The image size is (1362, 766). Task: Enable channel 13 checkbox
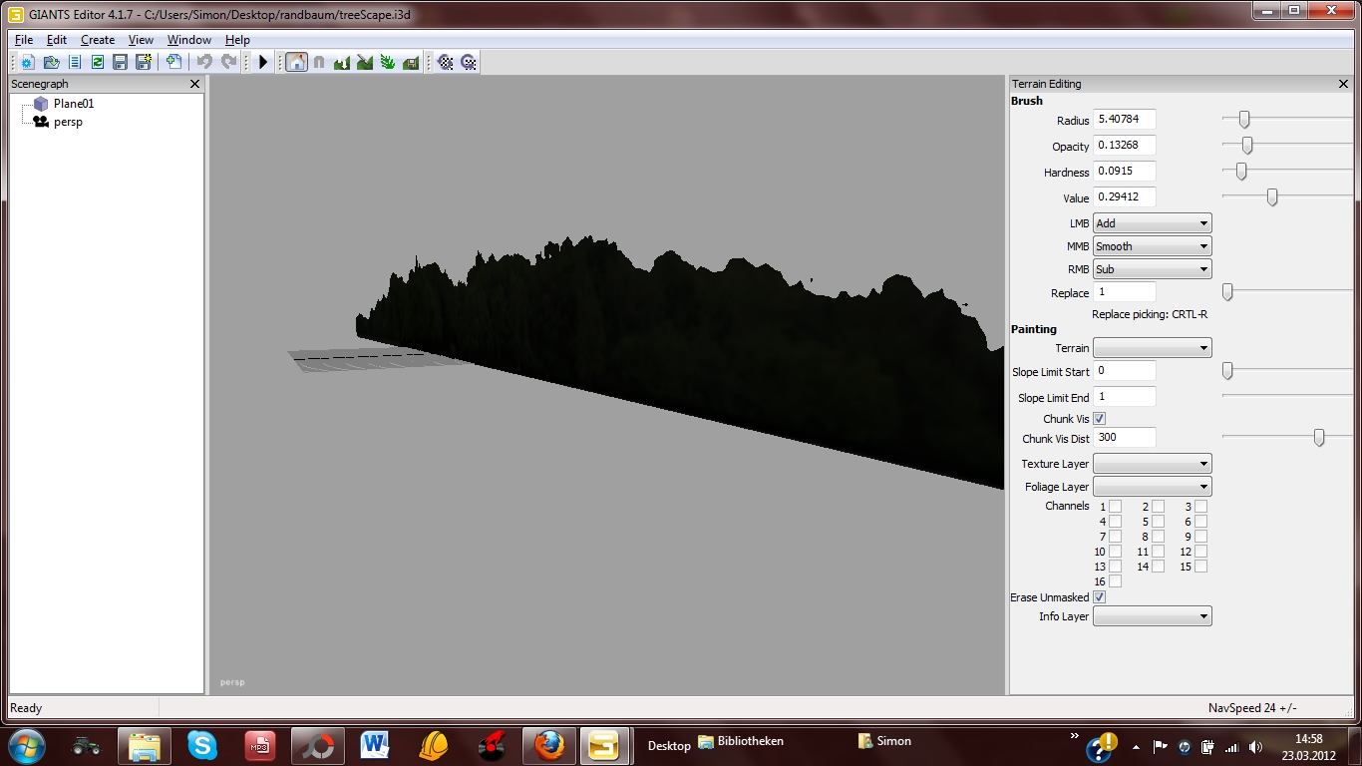click(1115, 567)
